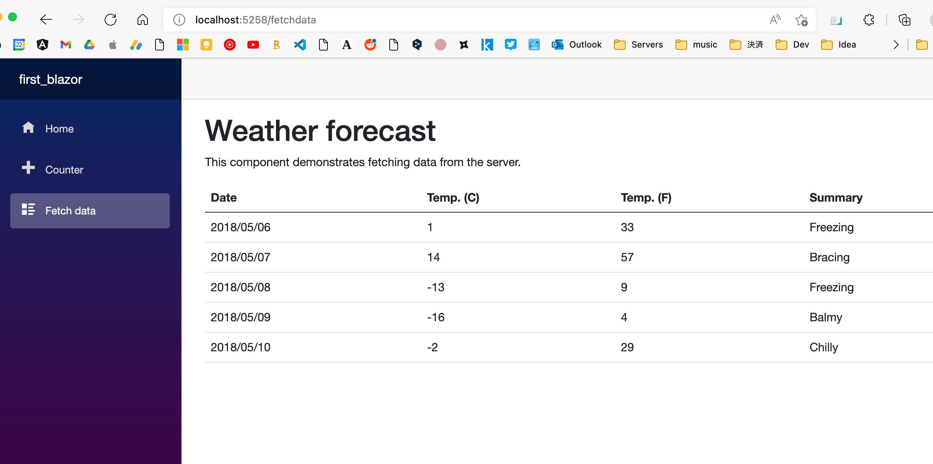Expand the music bookmarks folder
Image resolution: width=933 pixels, height=464 pixels.
tap(696, 45)
